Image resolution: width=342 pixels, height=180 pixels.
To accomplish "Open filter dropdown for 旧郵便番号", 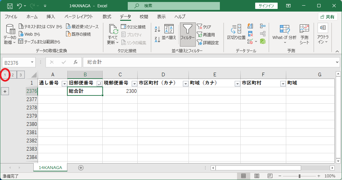I will [x=99, y=84].
